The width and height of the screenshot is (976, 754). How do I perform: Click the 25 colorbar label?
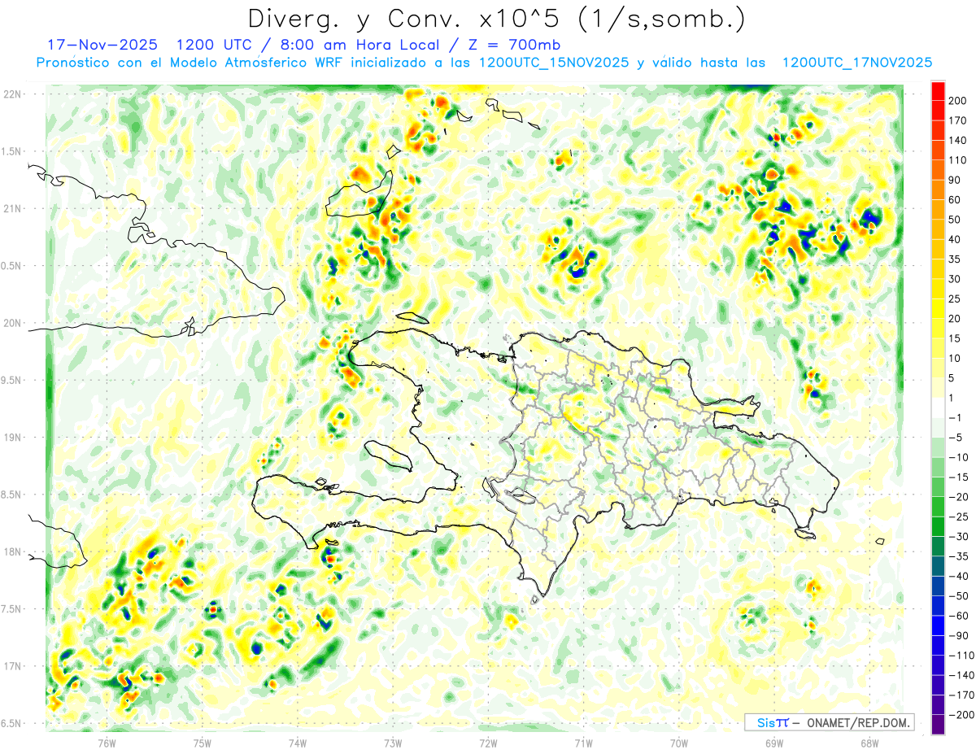pyautogui.click(x=956, y=299)
